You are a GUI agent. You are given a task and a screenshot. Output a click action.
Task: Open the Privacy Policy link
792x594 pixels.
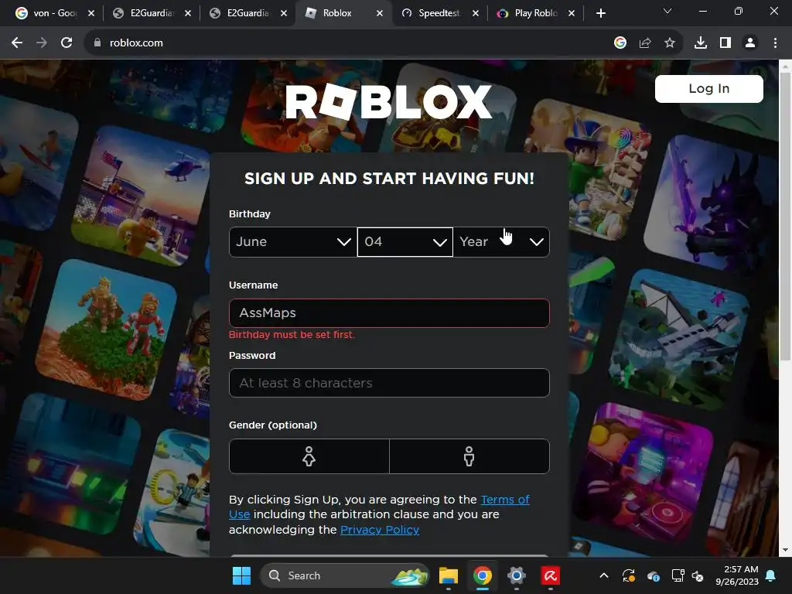click(x=380, y=530)
